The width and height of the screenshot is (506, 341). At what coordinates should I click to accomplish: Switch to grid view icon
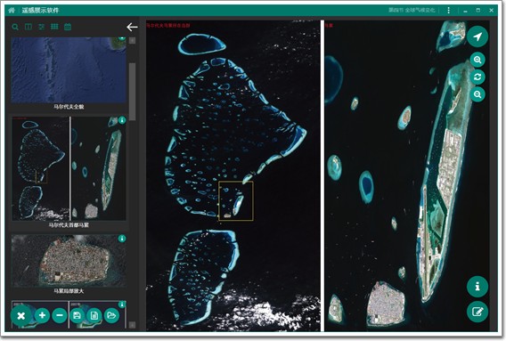pos(54,27)
